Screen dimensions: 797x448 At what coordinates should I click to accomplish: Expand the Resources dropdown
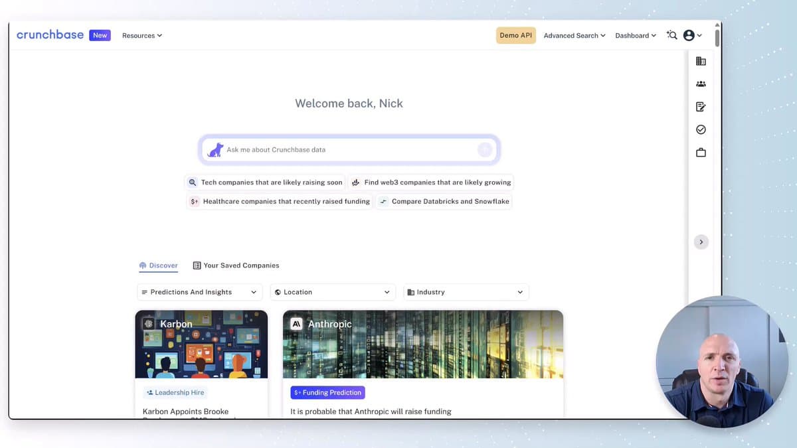[141, 35]
